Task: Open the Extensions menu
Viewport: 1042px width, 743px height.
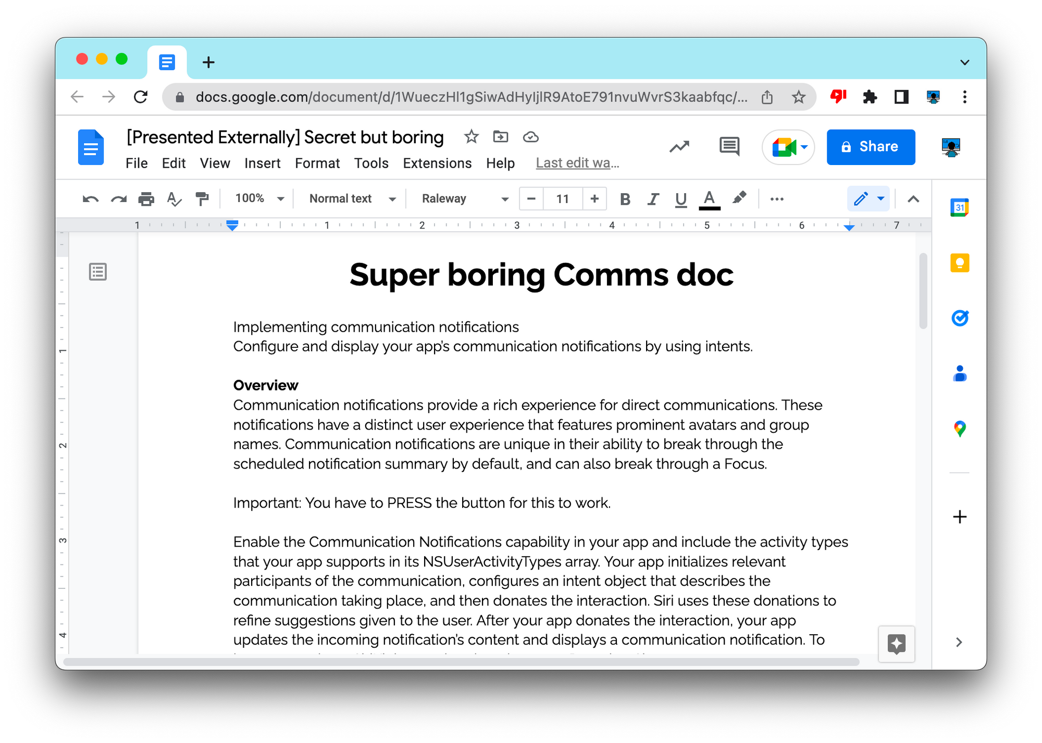Action: 437,163
